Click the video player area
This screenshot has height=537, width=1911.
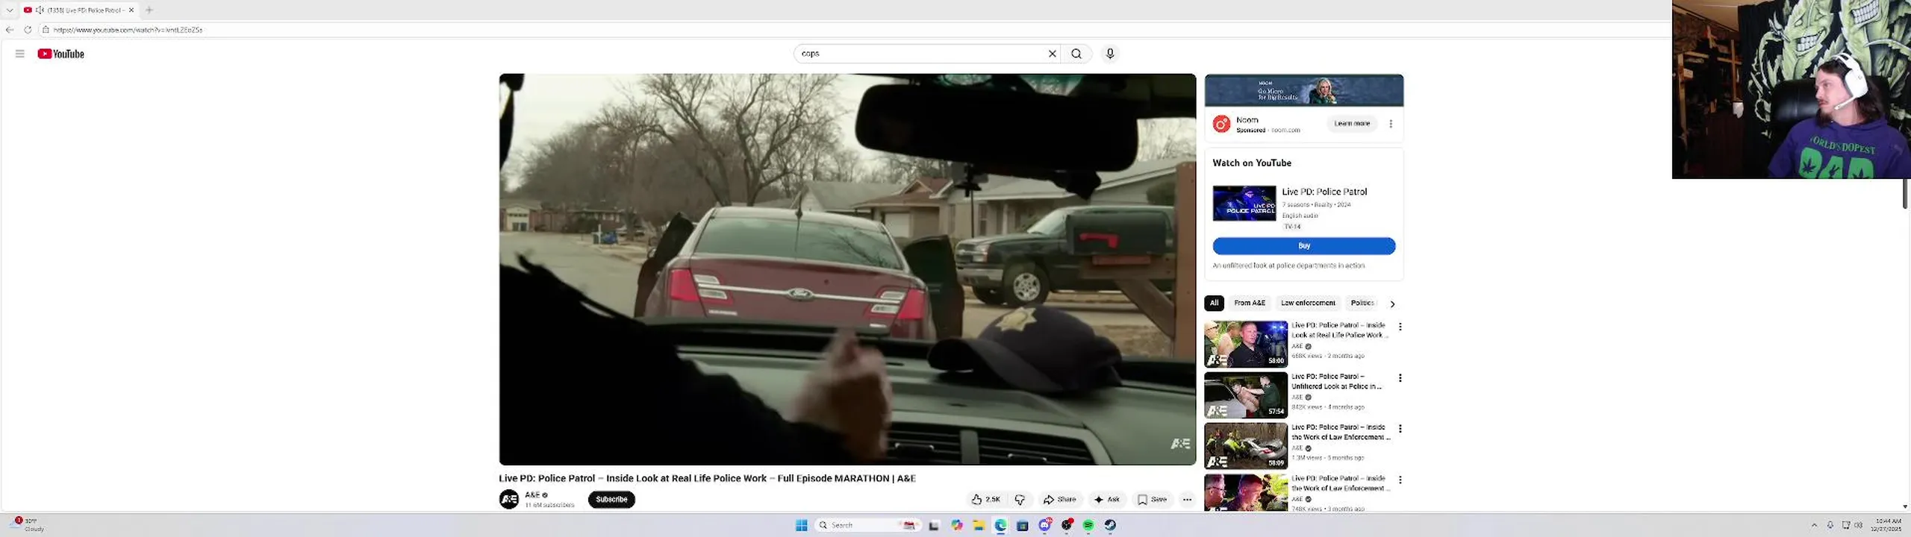pyautogui.click(x=847, y=268)
